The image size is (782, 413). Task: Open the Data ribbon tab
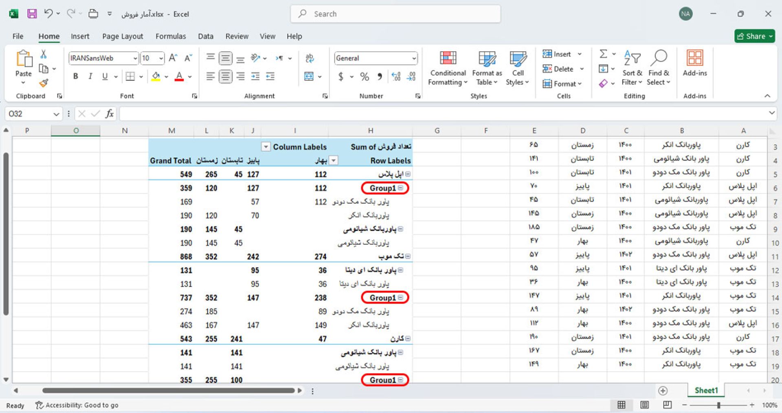pyautogui.click(x=206, y=36)
